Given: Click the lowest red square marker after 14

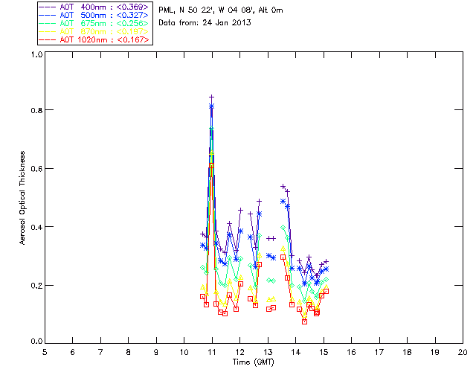Looking at the screenshot, I should pyautogui.click(x=304, y=321).
